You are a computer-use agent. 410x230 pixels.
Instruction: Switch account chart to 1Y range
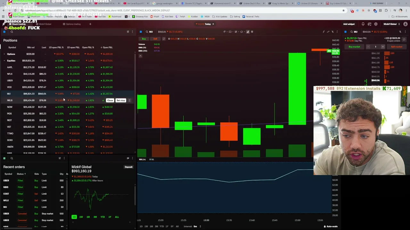[x=110, y=217]
